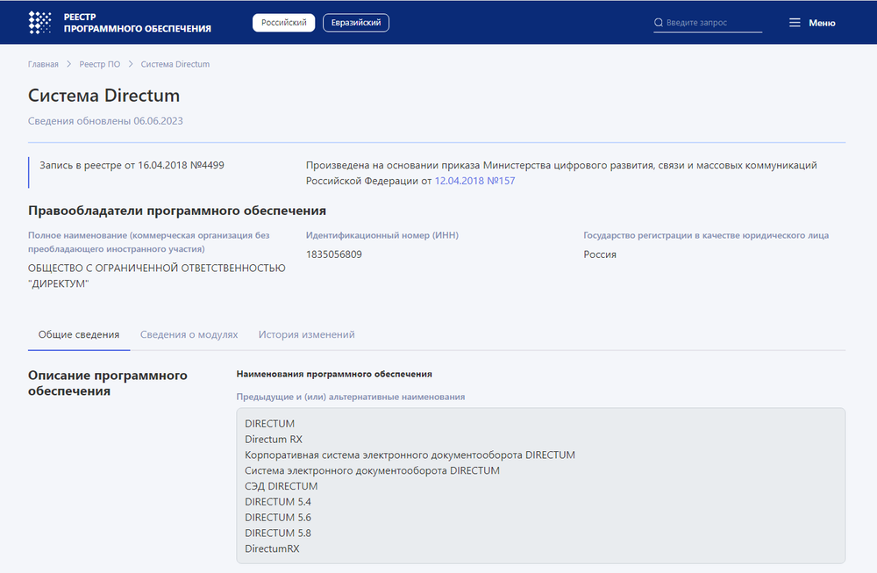Screen dimensions: 877x573
Task: Click "Система электронного документооборота DIRECTUM" entry
Action: (x=373, y=470)
